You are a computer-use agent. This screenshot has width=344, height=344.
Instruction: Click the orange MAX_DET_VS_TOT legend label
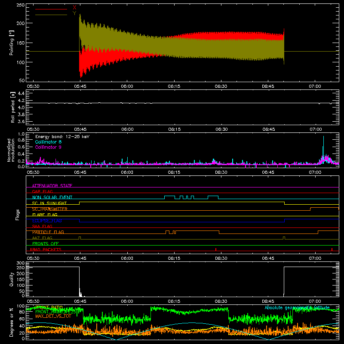[53, 316]
